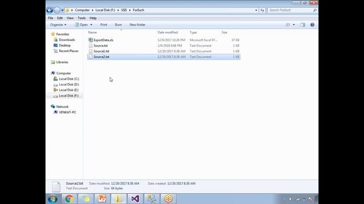Toggle the preview pane icon
Screen dimensions: 364x204
coord(303,25)
